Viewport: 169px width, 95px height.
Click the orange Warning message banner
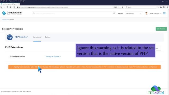pyautogui.click(x=84, y=67)
